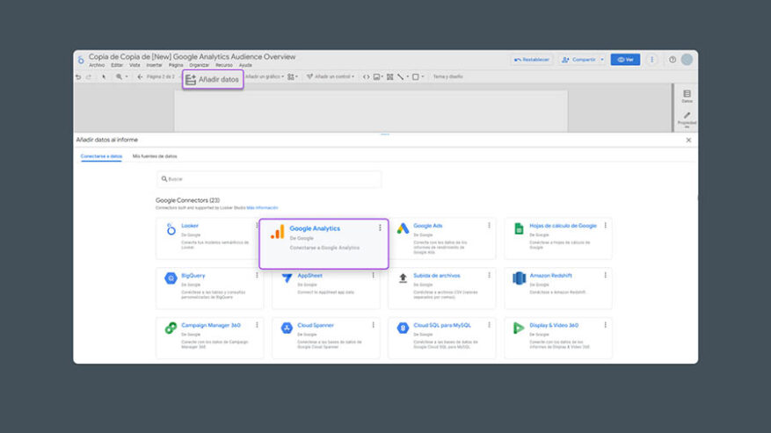Click the Más información link

(262, 208)
